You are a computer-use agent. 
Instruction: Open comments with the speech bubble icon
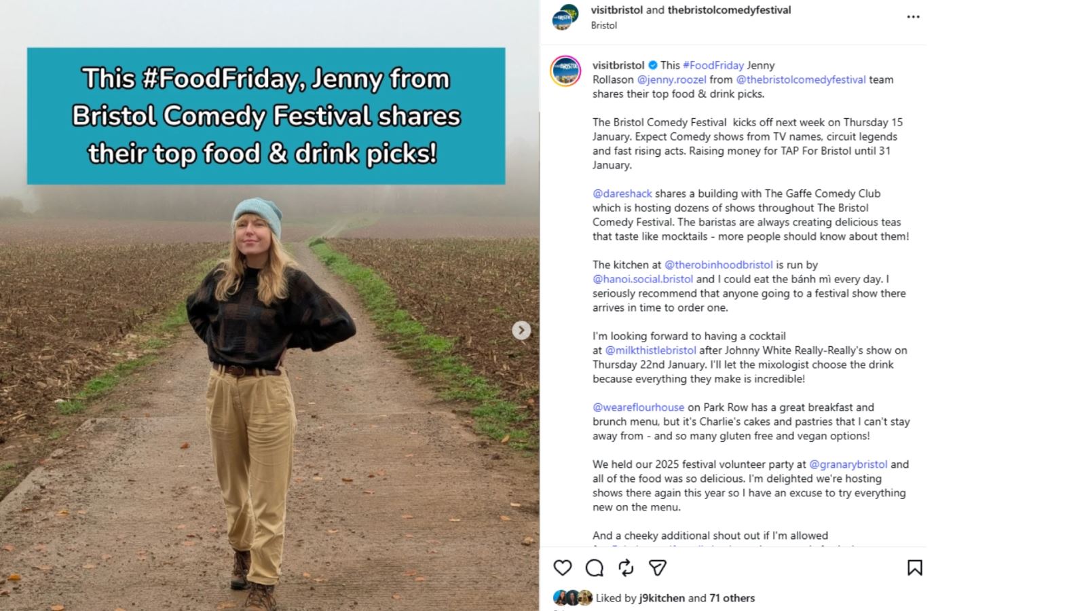[595, 568]
